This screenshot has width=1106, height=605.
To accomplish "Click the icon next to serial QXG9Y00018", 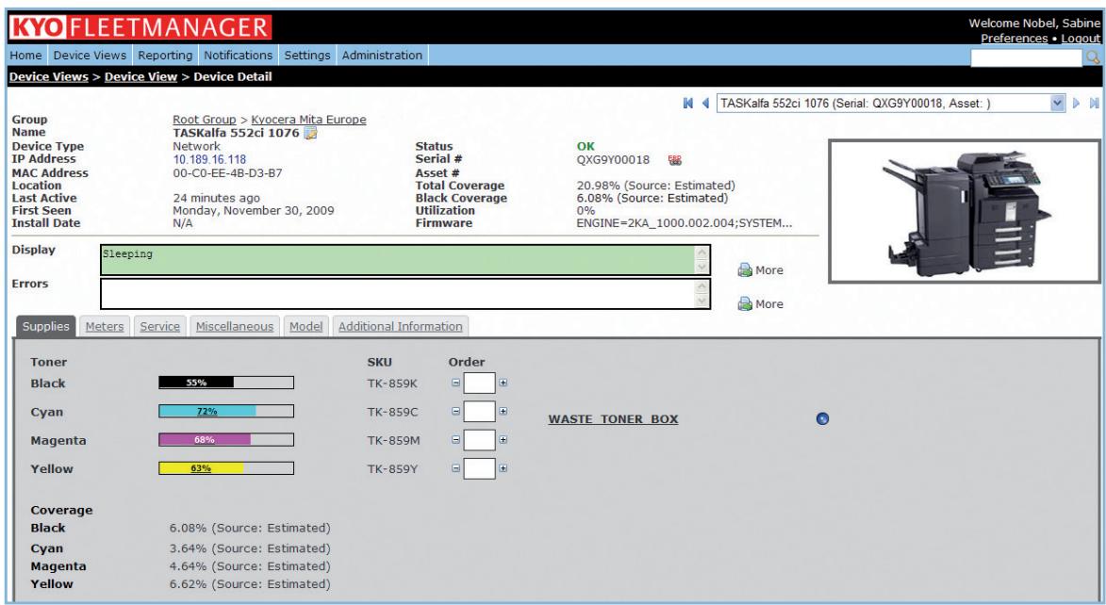I will pyautogui.click(x=675, y=160).
